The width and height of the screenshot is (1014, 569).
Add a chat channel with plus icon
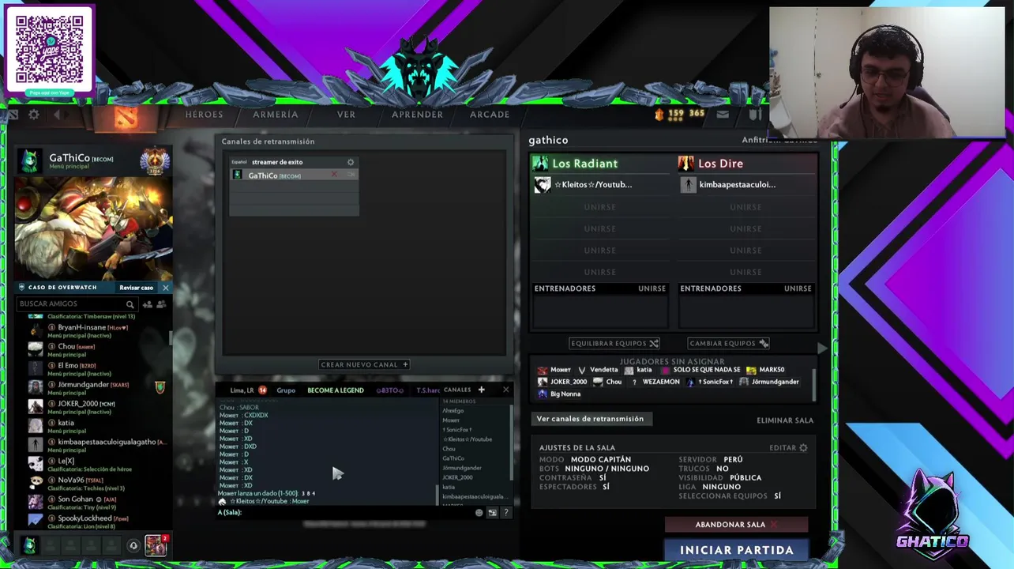tap(481, 390)
